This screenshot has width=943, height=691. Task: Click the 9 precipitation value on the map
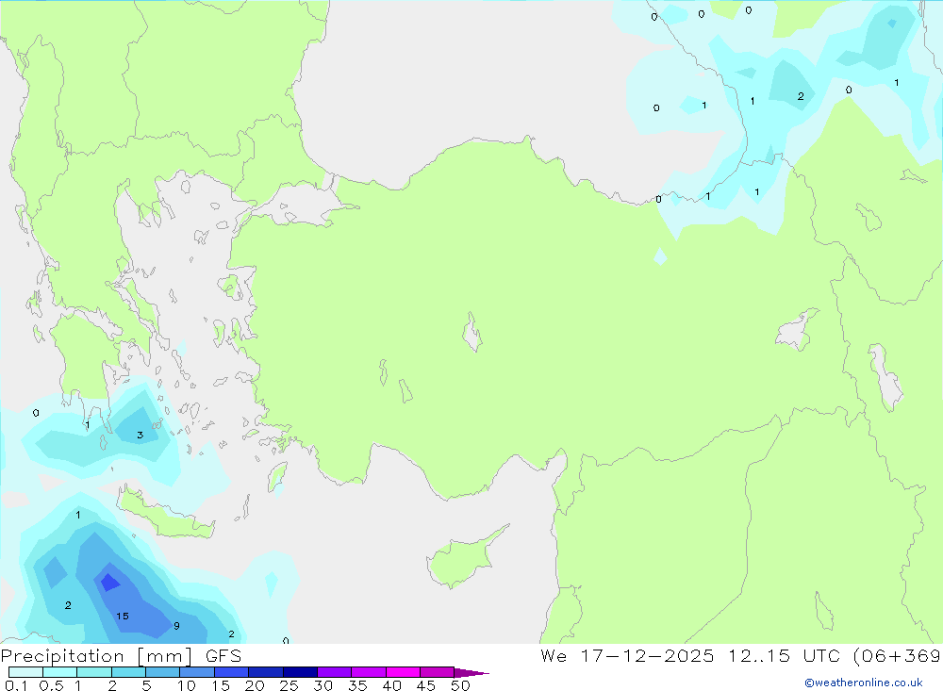pos(176,625)
